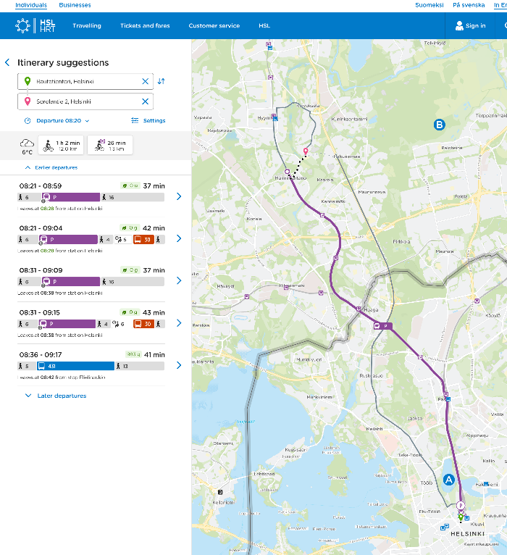Click the green origin pin icon
The height and width of the screenshot is (555, 507).
(x=28, y=81)
